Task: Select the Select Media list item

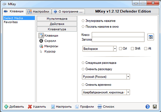Action: click(x=19, y=18)
